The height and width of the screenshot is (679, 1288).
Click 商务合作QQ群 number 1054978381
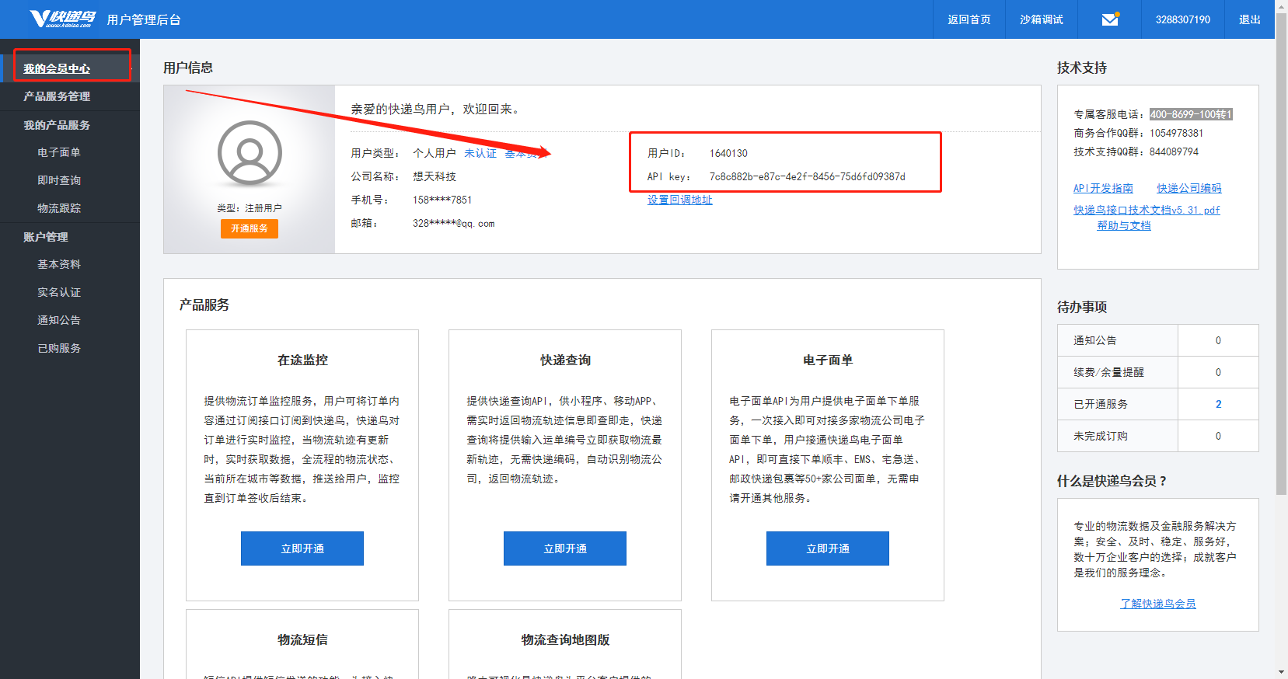(x=1176, y=133)
